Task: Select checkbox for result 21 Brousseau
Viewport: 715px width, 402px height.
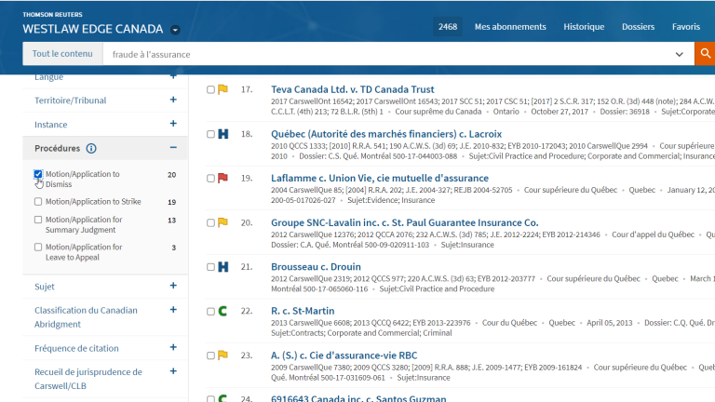Action: click(x=210, y=267)
